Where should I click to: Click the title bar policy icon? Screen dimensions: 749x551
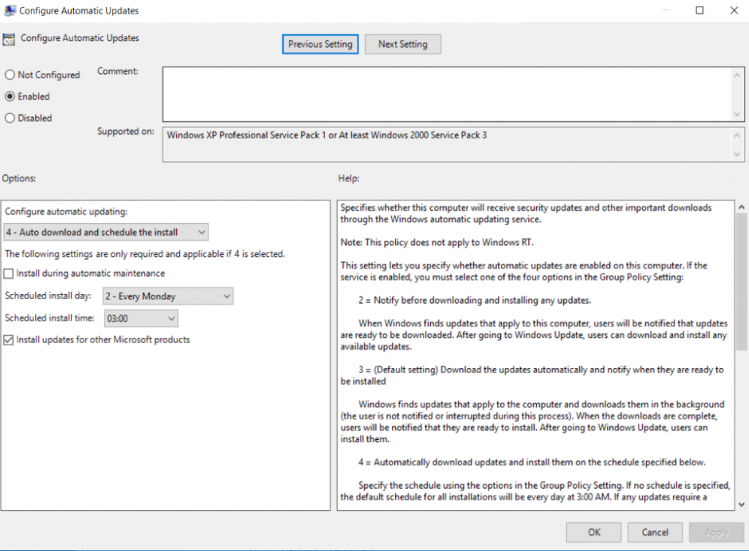pos(10,11)
